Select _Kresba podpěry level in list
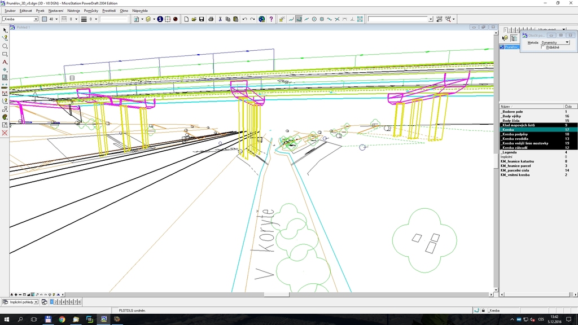The width and height of the screenshot is (578, 325). coord(514,134)
